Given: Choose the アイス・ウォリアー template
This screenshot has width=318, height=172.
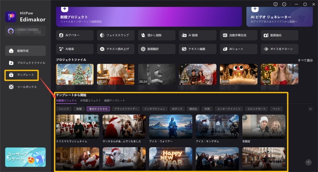Looking at the screenshot, I should click(171, 126).
